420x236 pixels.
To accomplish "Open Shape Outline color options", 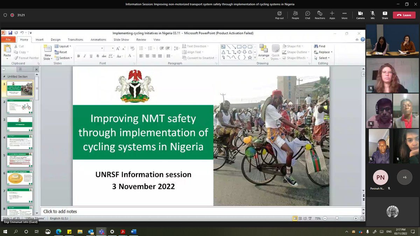I will coord(296,52).
